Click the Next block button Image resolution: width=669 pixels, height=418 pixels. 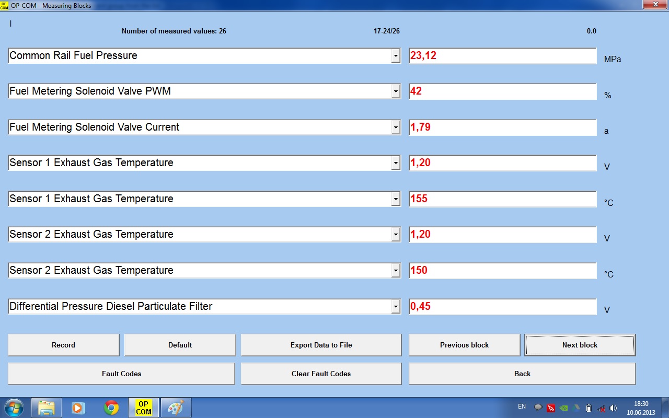point(580,345)
